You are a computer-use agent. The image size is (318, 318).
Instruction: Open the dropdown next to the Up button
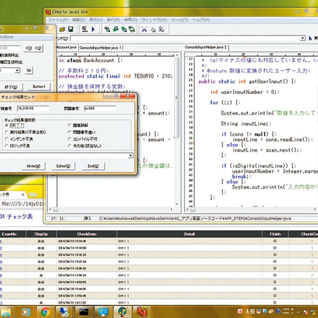tap(17, 71)
